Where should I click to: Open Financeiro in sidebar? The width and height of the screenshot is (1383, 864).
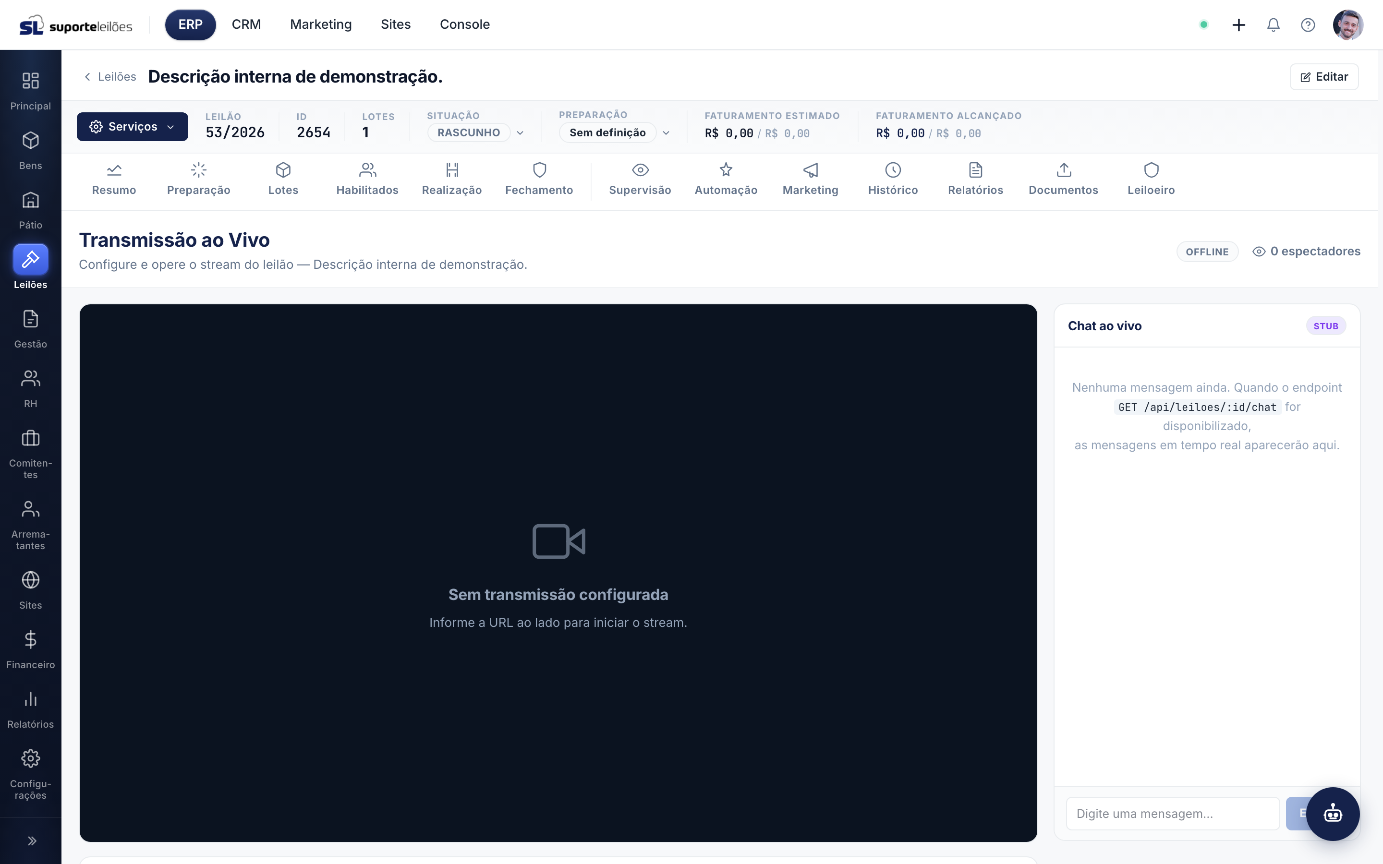30,650
